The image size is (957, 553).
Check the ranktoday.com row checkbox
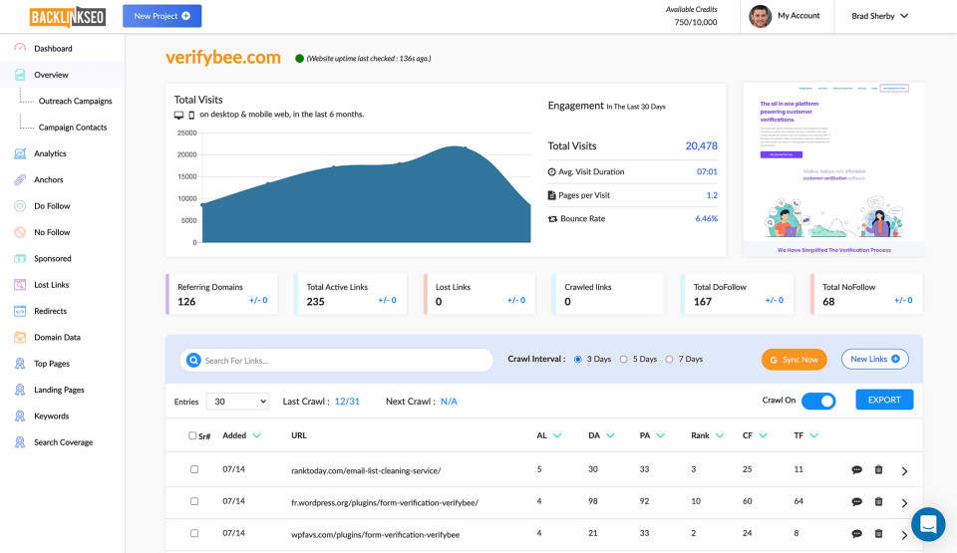coord(194,469)
